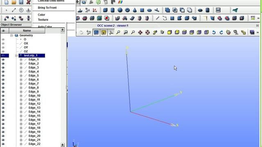Create a Torus primitive
Screen dimensions: 262x147
point(127,10)
